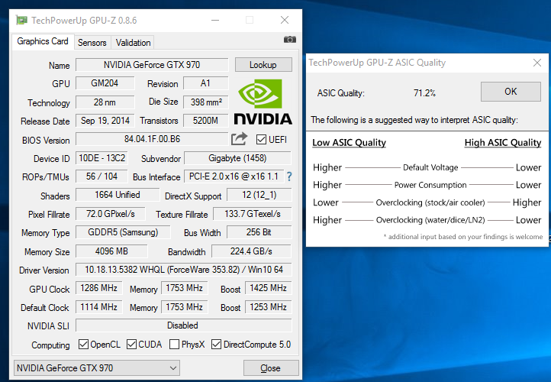551x382 pixels.
Task: Close the ASIC Quality dialog window
Action: coord(537,63)
